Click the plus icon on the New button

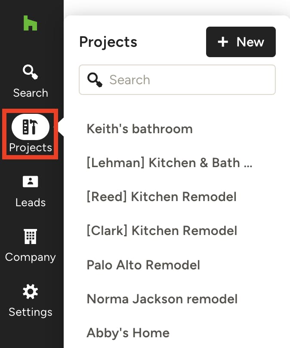coord(222,42)
